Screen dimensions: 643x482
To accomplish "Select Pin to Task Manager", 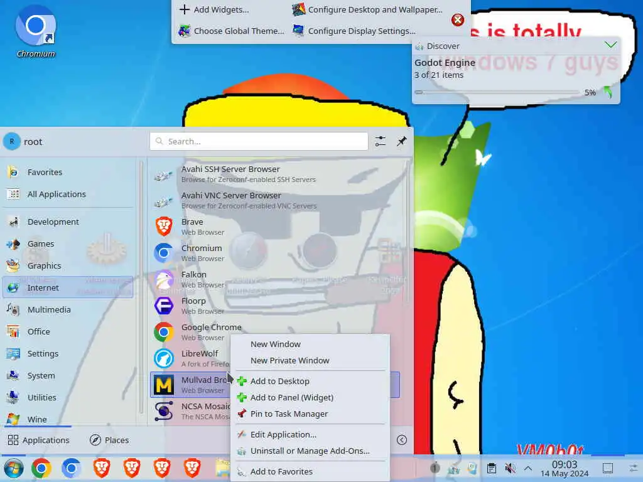I will (310, 414).
